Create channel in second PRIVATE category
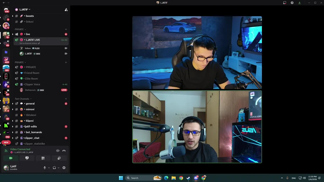Viewport: 324px width, 182px height. [66, 62]
